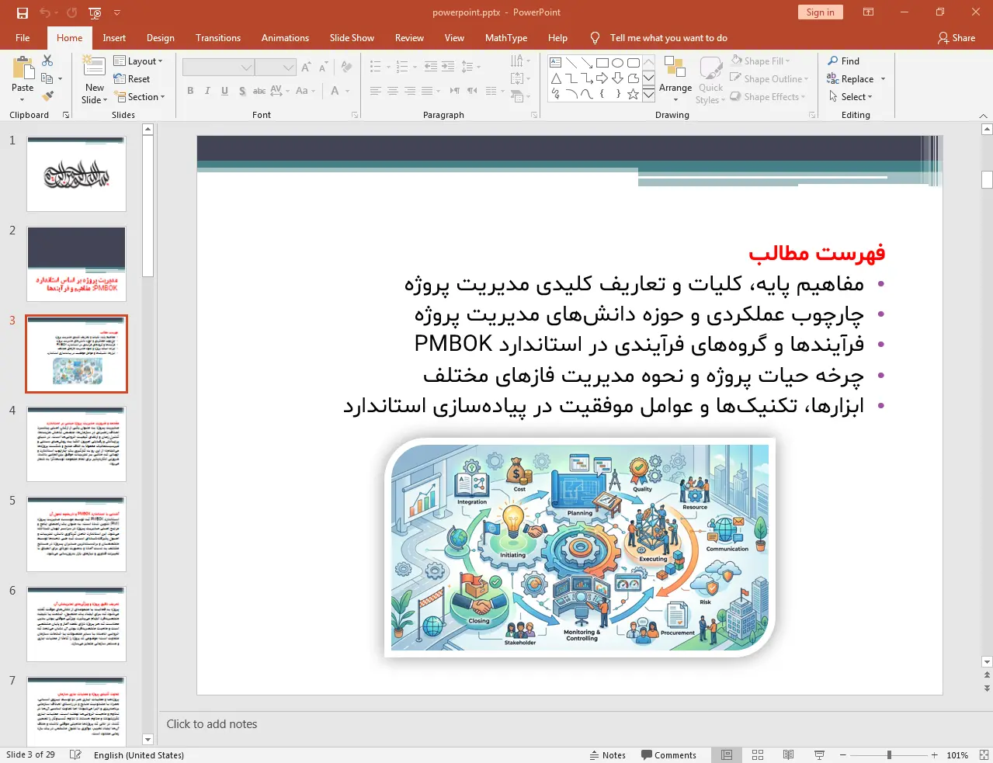The height and width of the screenshot is (763, 993).
Task: Collapse the ribbon with the arrow
Action: pos(983,115)
